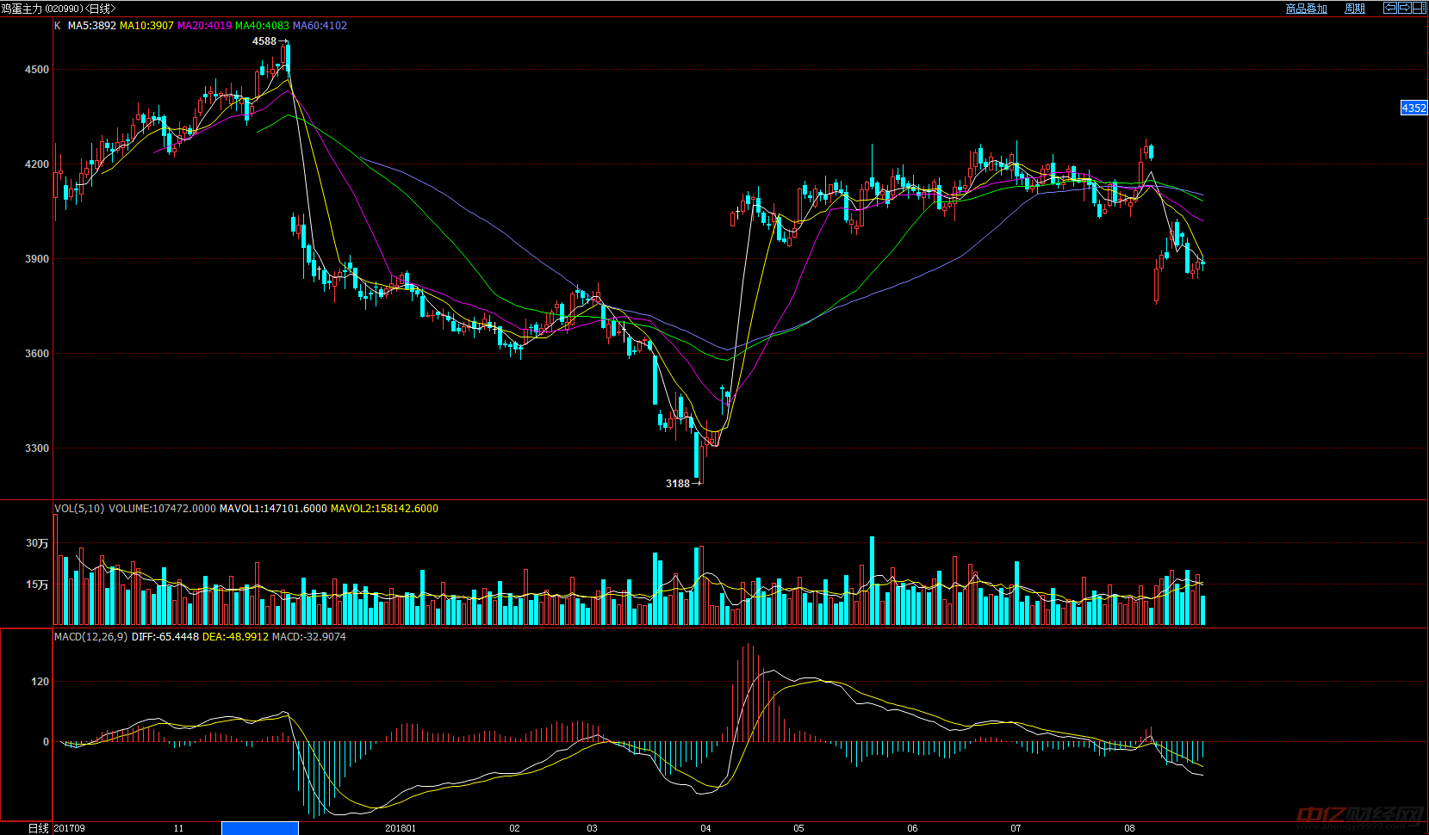The image size is (1429, 835).
Task: Open the 商品叠加 overlay link
Action: 1306,9
